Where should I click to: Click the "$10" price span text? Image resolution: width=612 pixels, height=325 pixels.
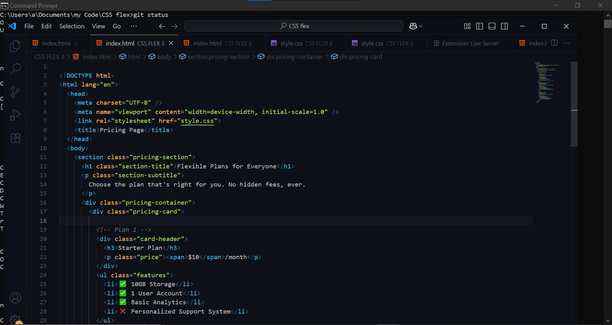194,257
